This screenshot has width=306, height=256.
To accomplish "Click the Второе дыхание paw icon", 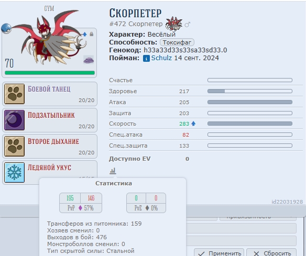I will (x=15, y=146).
